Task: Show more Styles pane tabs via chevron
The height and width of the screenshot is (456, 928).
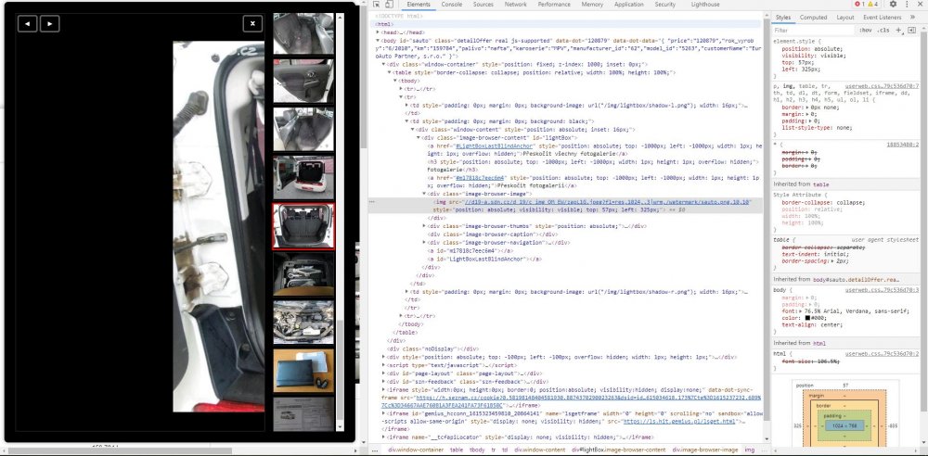Action: pos(912,18)
